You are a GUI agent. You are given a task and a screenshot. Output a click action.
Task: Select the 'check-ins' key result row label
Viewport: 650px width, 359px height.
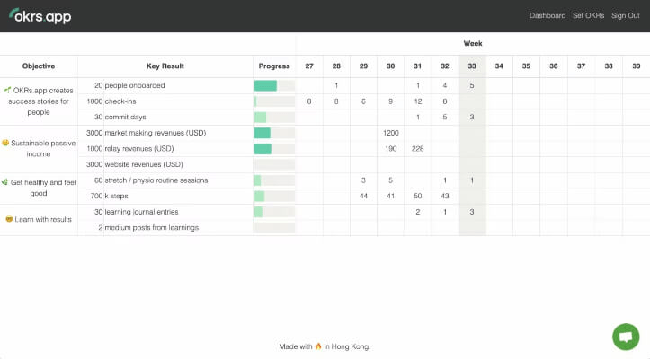click(x=120, y=101)
